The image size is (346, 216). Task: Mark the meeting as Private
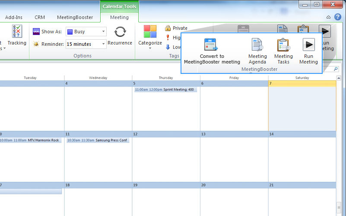(176, 28)
